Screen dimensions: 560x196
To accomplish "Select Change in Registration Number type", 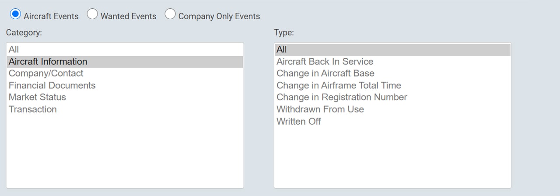I will pyautogui.click(x=392, y=97).
